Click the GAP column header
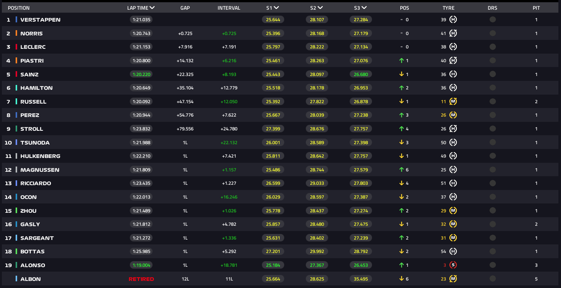The image size is (561, 288). (x=185, y=8)
